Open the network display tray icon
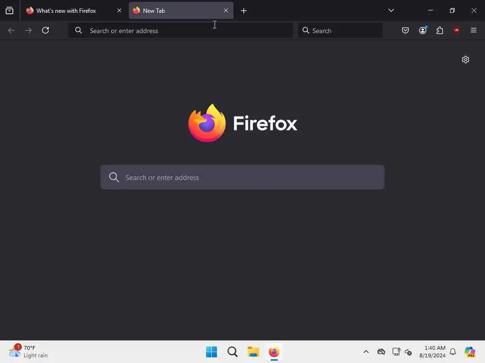Image resolution: width=485 pixels, height=363 pixels. coord(396,352)
